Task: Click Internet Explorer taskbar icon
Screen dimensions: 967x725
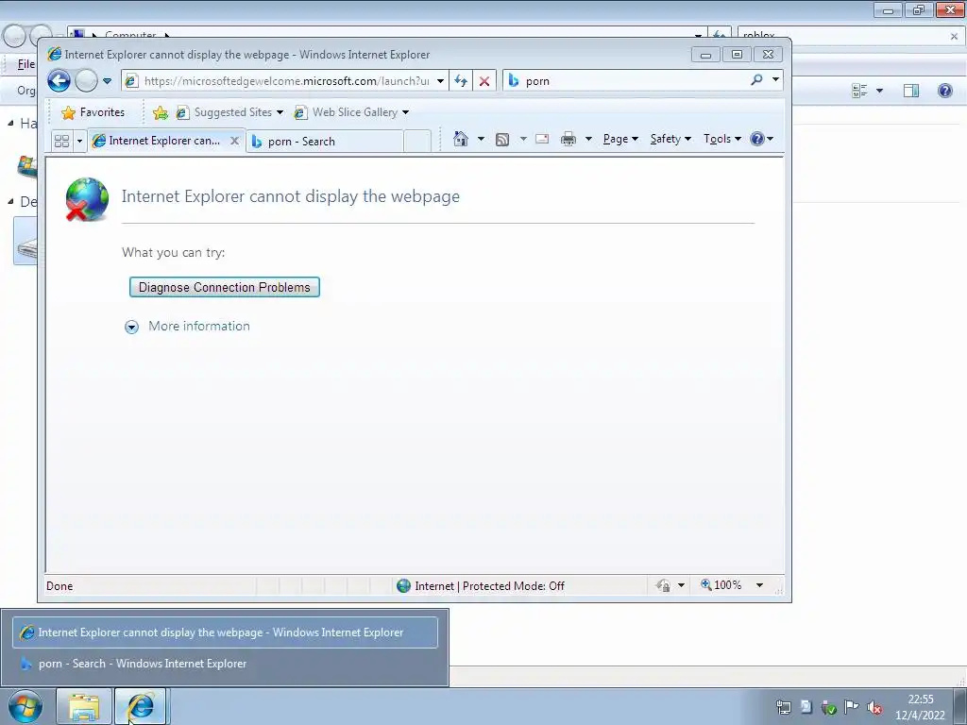Action: (x=142, y=706)
